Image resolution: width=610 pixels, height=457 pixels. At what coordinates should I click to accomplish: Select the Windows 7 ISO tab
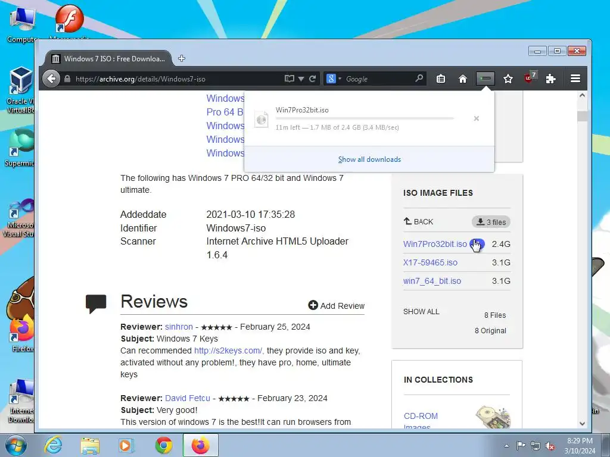[108, 59]
